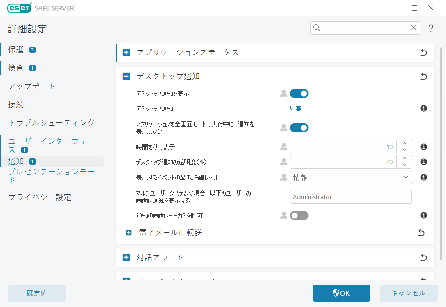This screenshot has width=446, height=307.
Task: Click the user override icon near デスクトップ通知を表示
Action: pos(283,93)
